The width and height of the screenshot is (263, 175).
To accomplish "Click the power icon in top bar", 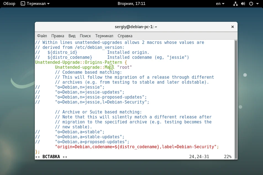I will 251,4.
